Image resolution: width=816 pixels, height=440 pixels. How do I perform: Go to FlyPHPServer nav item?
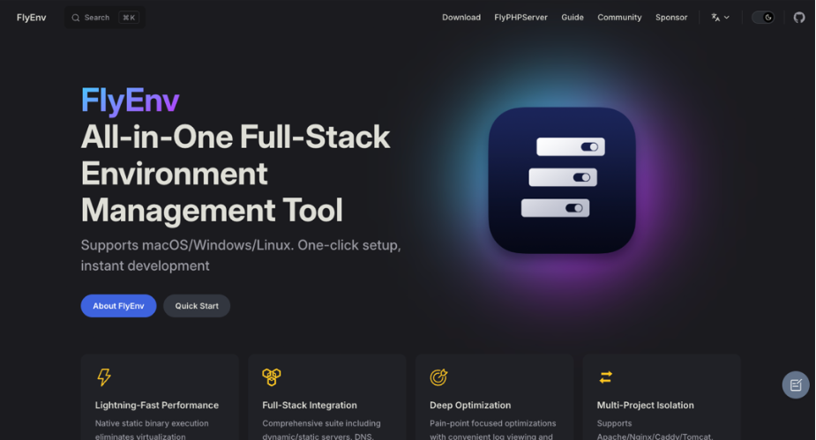(520, 18)
